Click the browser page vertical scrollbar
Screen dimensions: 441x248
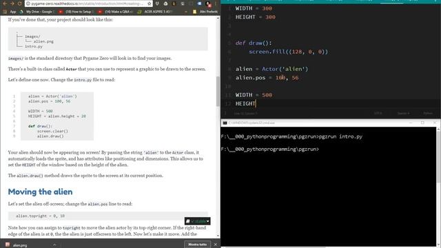(218, 92)
